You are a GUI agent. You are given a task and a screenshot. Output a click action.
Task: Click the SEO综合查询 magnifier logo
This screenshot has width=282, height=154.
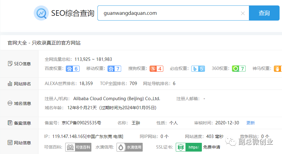[41, 13]
